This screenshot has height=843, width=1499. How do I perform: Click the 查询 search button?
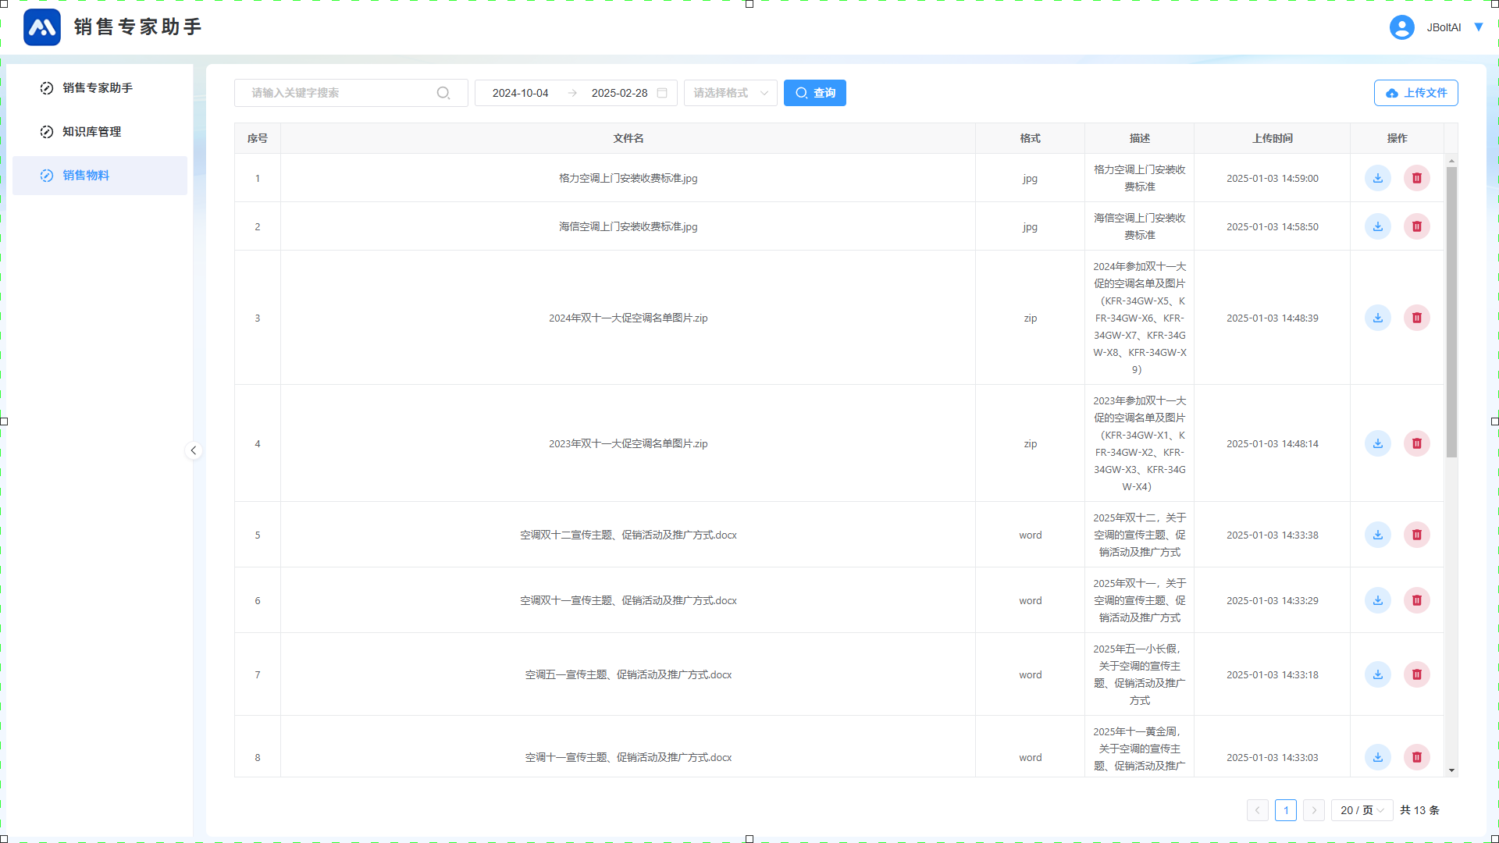pos(815,93)
